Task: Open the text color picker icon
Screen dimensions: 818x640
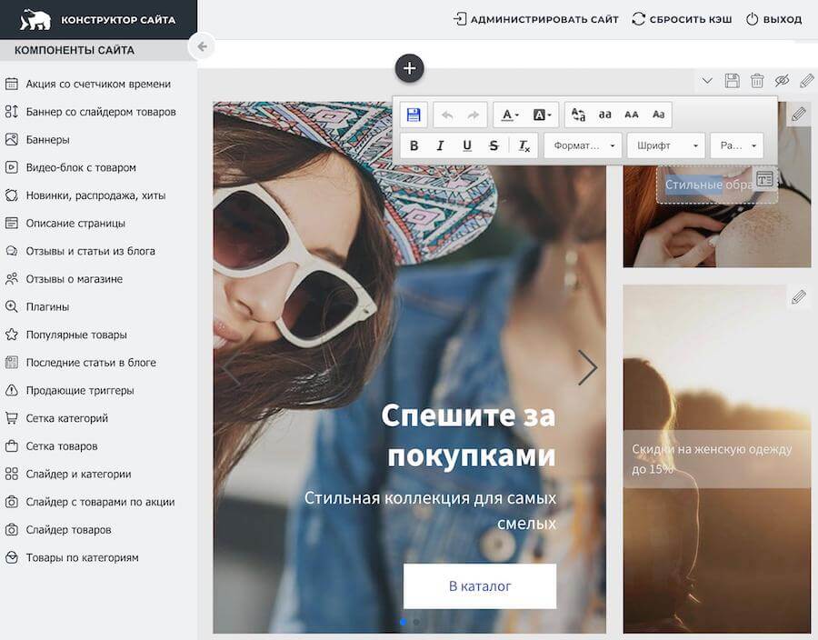Action: click(507, 114)
